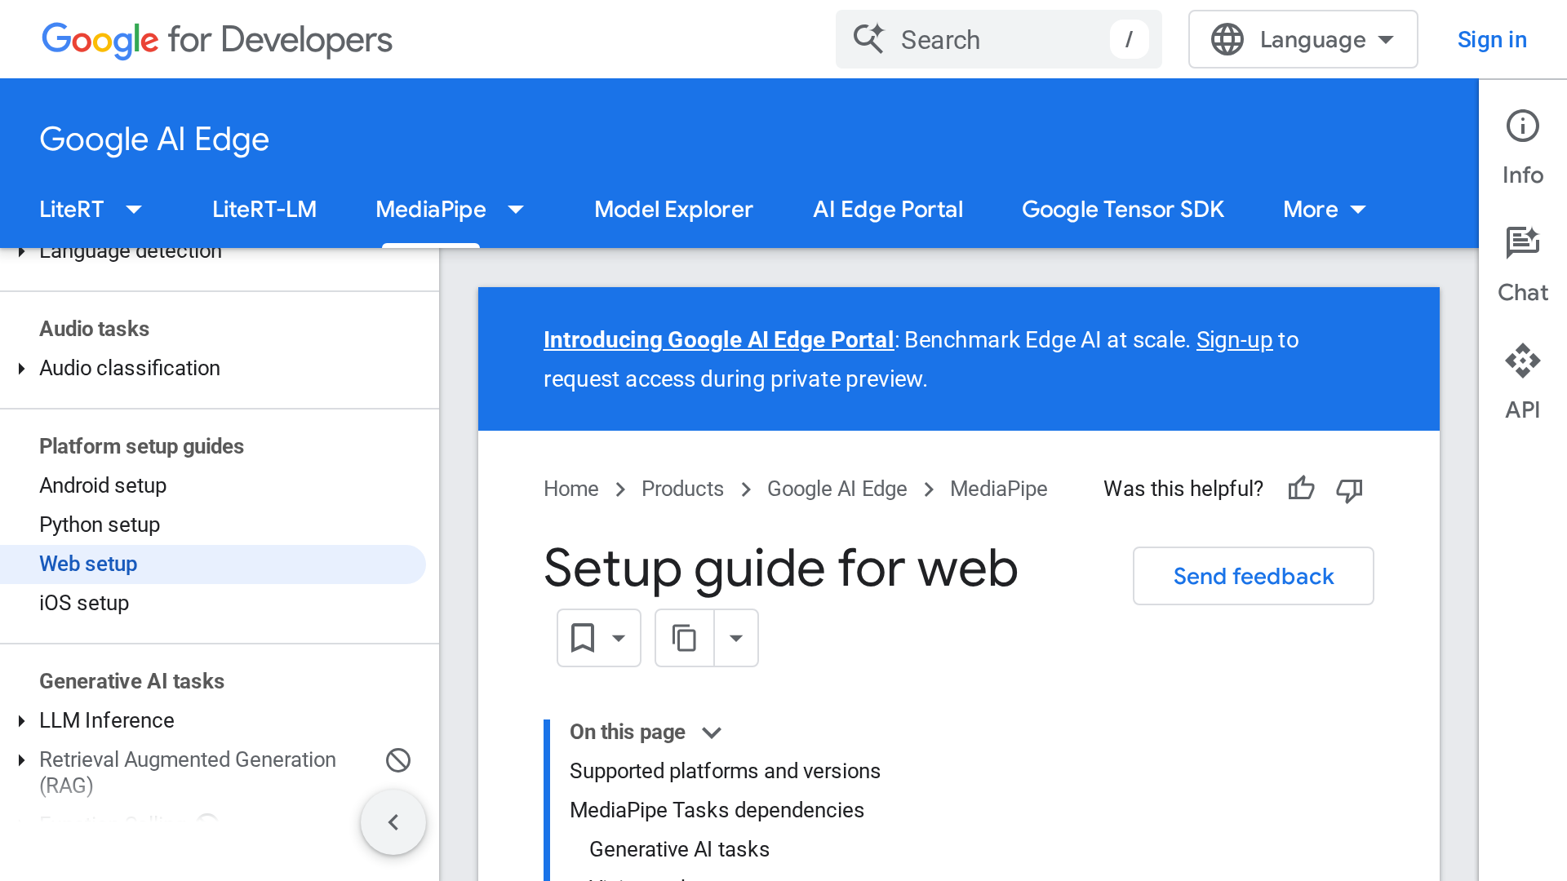The height and width of the screenshot is (881, 1567).
Task: Click the Google for Developers logo
Action: click(x=217, y=39)
